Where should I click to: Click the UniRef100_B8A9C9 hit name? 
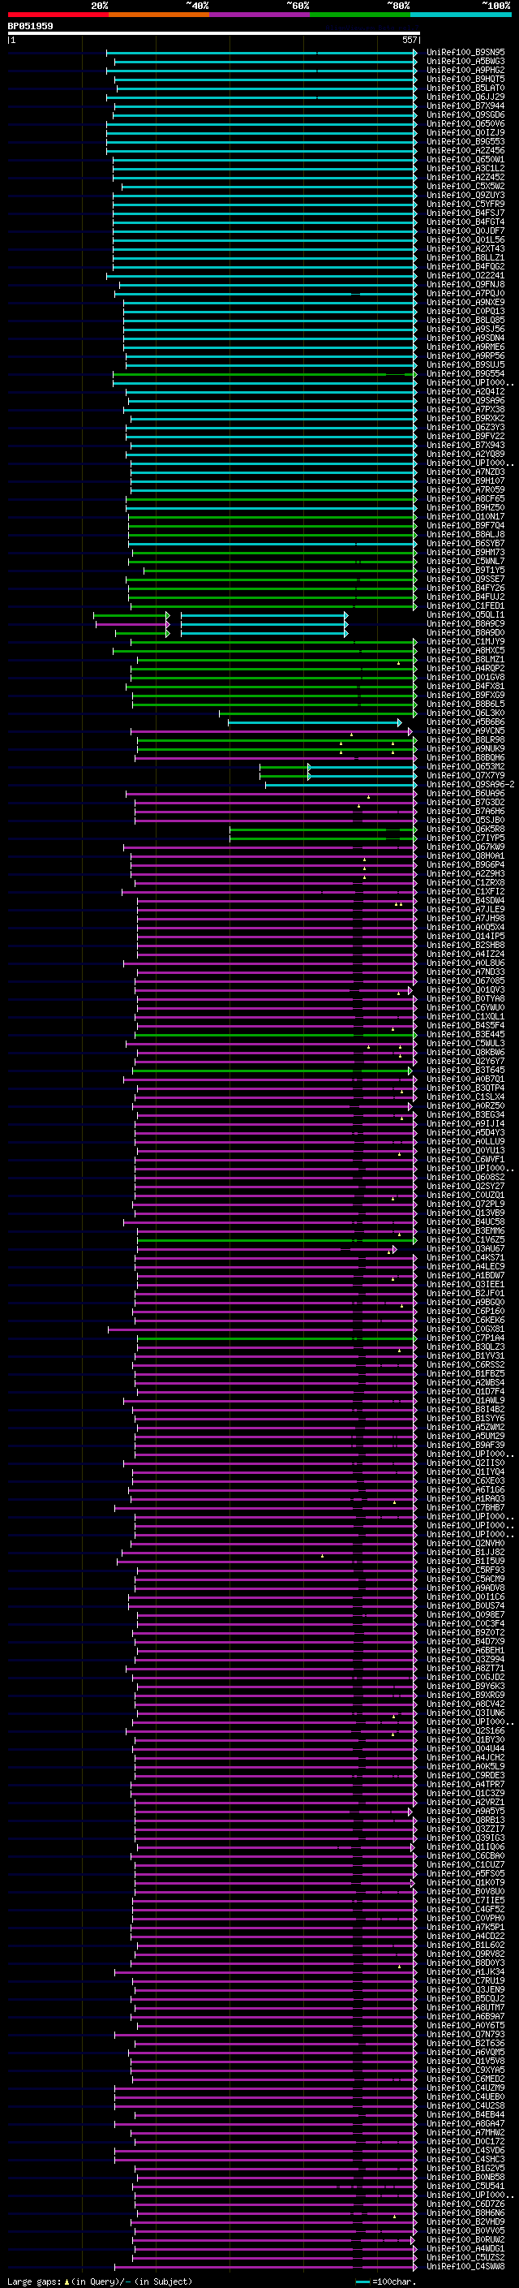[x=465, y=623]
